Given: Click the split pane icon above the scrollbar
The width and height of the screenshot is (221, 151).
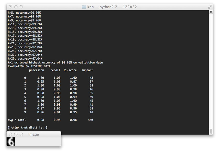Looking at the screenshot, I should 211,12.
